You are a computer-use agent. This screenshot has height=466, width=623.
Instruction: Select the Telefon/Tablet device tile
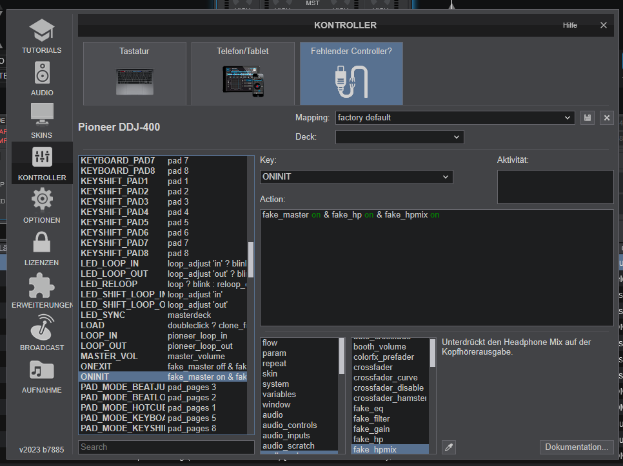pos(242,73)
